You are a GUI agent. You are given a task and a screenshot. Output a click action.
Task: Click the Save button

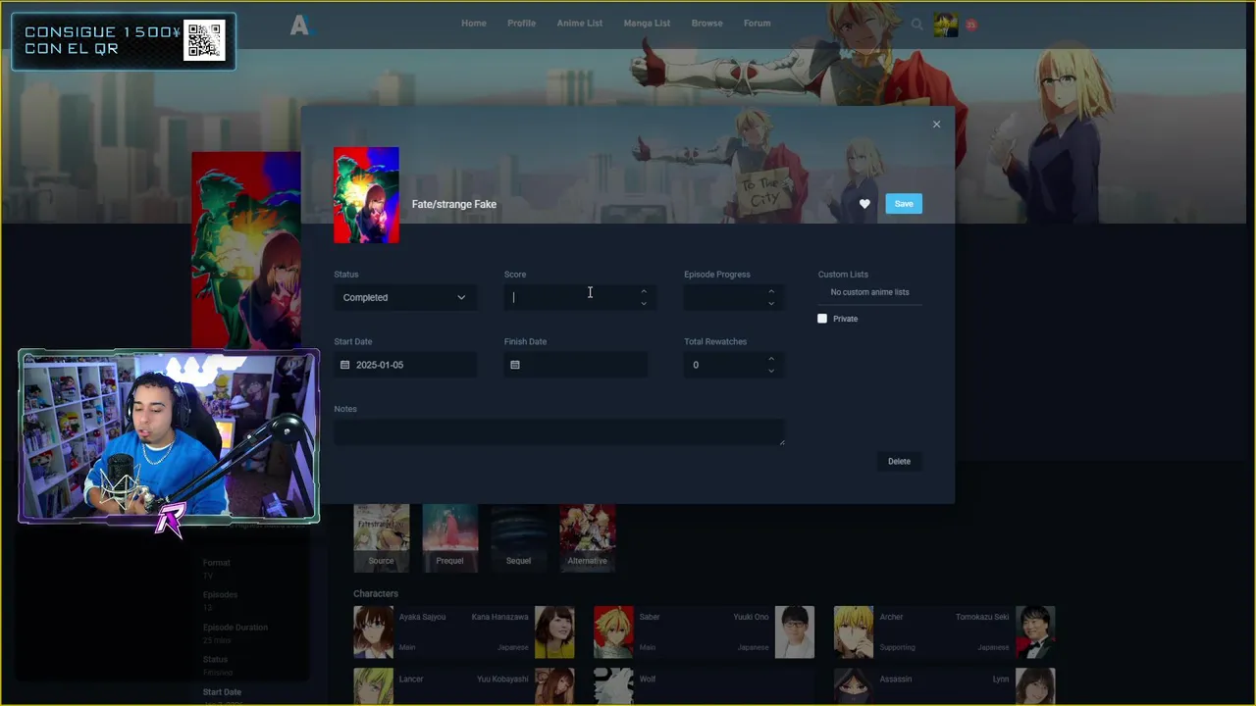(904, 204)
